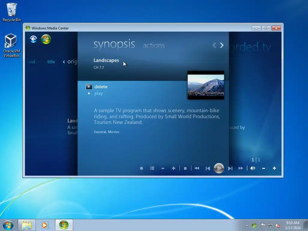This screenshot has height=231, width=308.
Task: Go to next item with right chevron
Action: click(222, 45)
